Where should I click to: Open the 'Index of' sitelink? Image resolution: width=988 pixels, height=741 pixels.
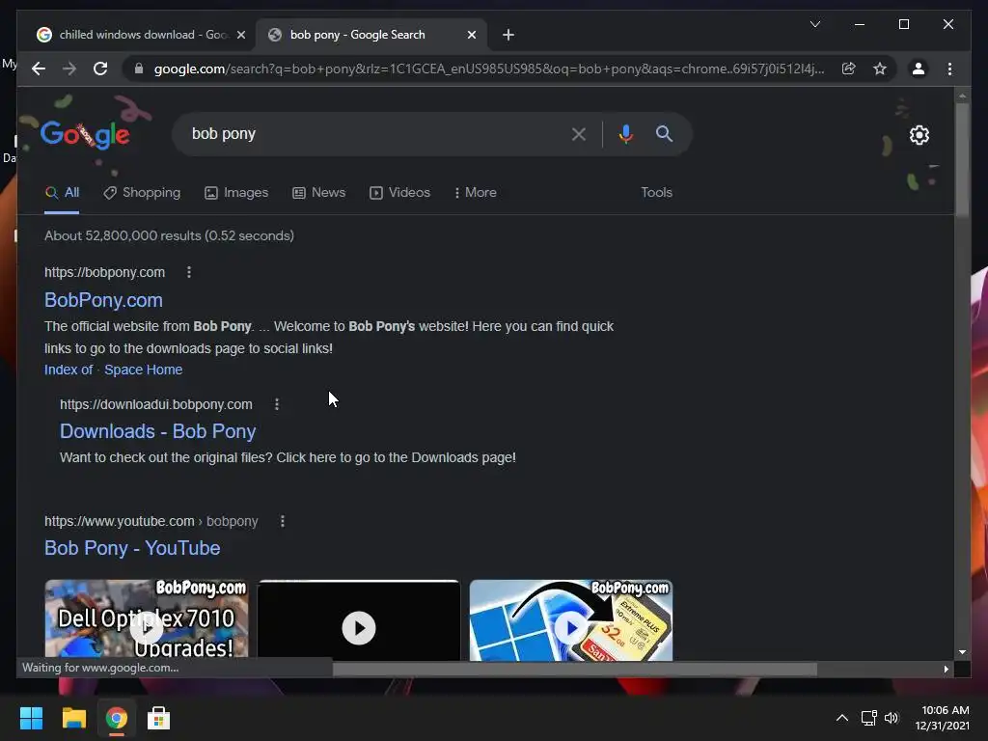69,370
